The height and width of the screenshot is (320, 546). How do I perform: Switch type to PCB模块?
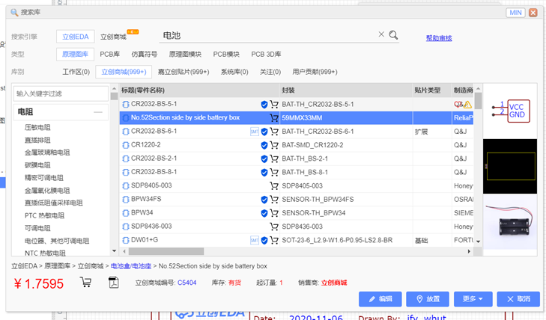pyautogui.click(x=226, y=54)
